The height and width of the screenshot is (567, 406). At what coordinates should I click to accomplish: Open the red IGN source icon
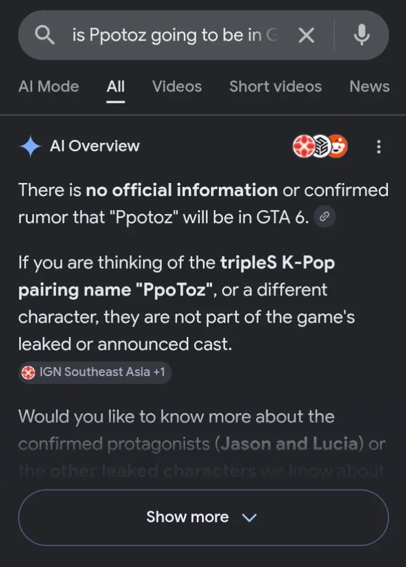[303, 146]
